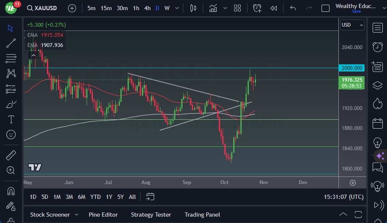Screen dimensions: 387x223
Task: Open the calendar panel in right sidebar
Action: point(377,124)
